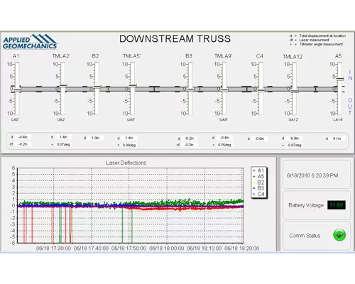Click the A1 legend entry
The height and width of the screenshot is (284, 355).
tap(258, 170)
